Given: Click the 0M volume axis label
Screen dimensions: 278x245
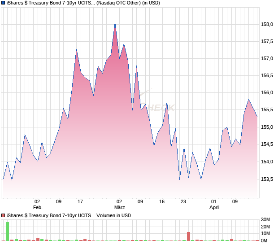Looking at the screenshot, I should pyautogui.click(x=267, y=241).
